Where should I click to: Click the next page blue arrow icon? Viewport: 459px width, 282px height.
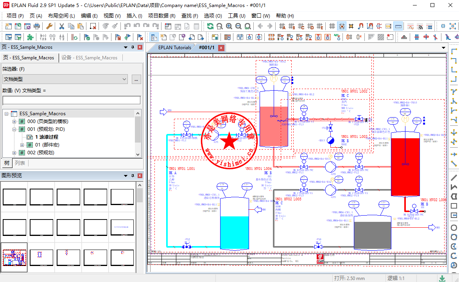tap(201, 37)
